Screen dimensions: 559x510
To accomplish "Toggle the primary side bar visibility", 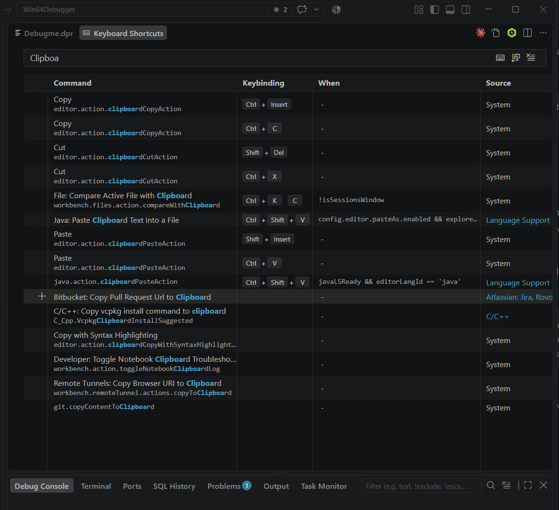I will click(x=434, y=10).
